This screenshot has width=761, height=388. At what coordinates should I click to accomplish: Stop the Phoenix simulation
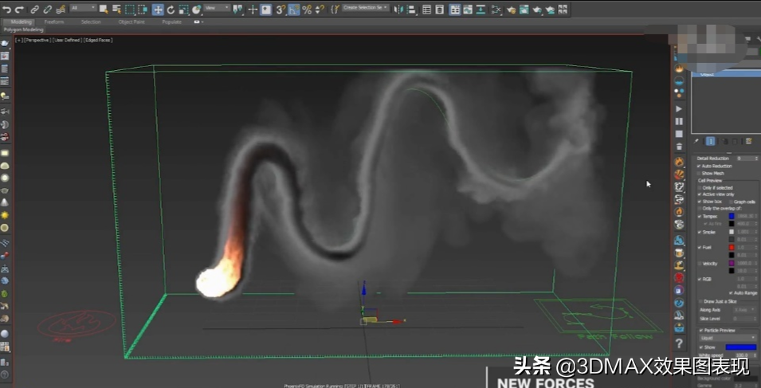pyautogui.click(x=679, y=134)
